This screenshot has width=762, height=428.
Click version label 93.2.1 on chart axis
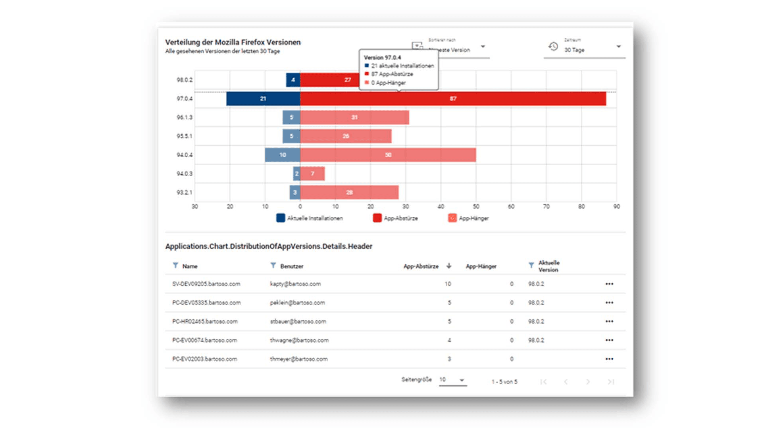(185, 193)
